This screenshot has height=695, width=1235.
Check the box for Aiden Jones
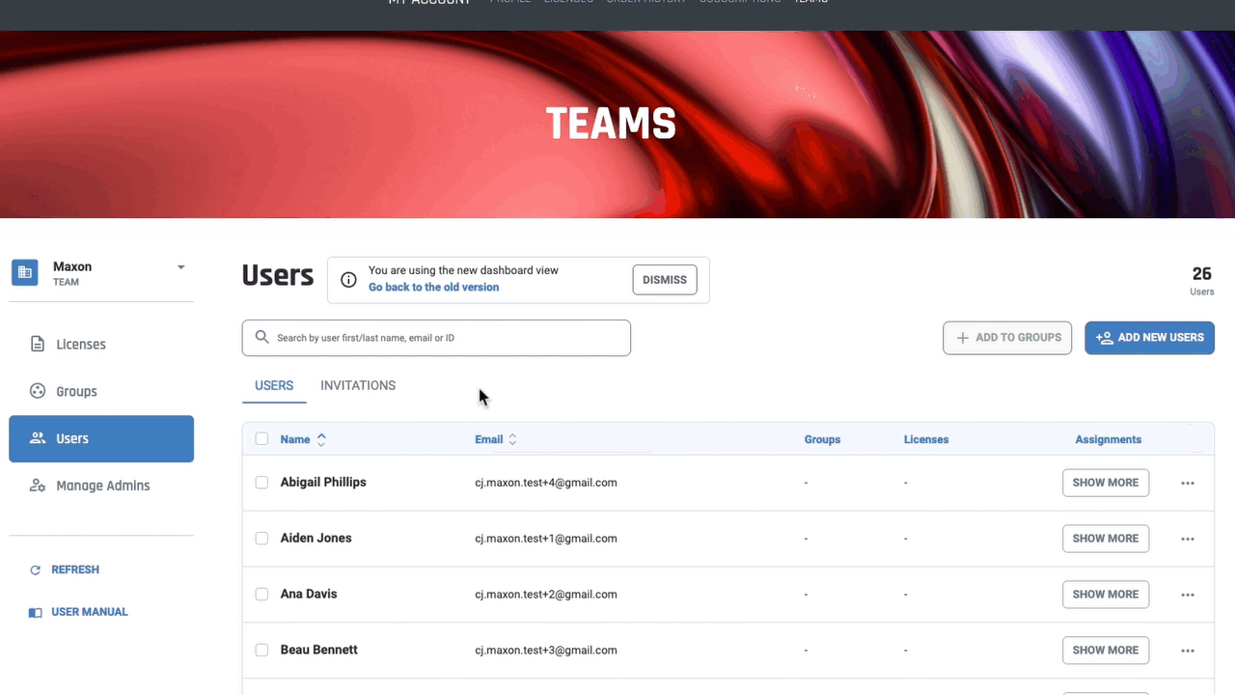pos(261,539)
